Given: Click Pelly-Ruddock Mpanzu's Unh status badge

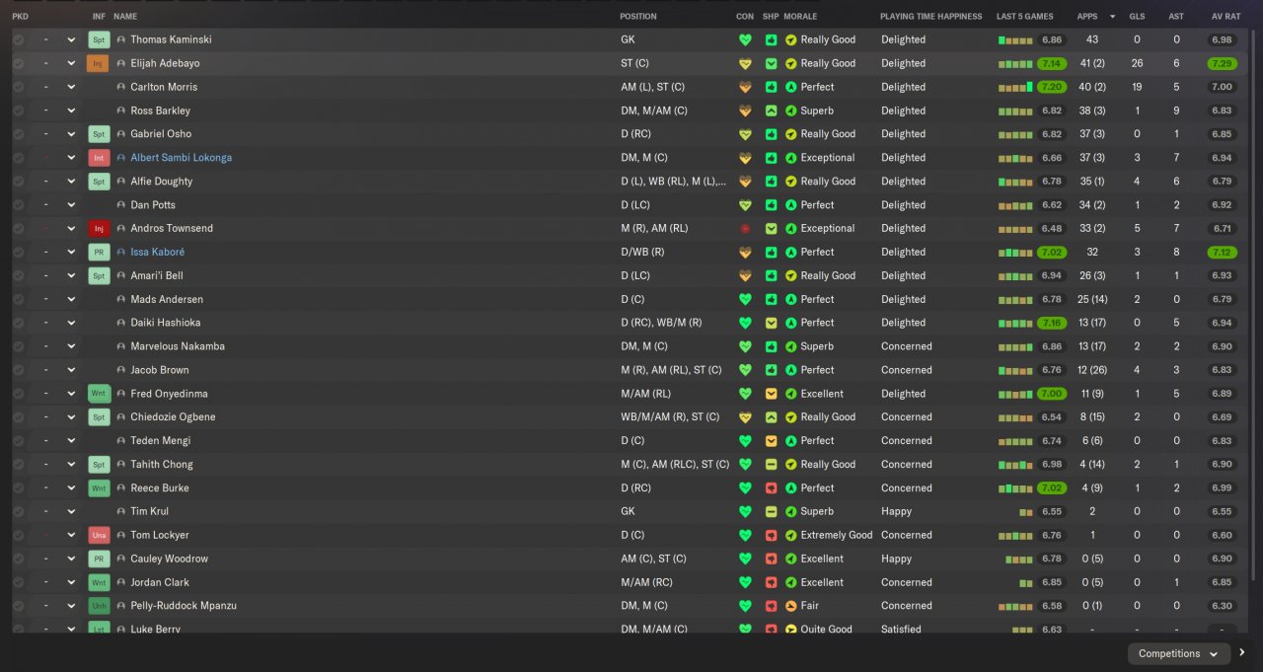Looking at the screenshot, I should [99, 606].
